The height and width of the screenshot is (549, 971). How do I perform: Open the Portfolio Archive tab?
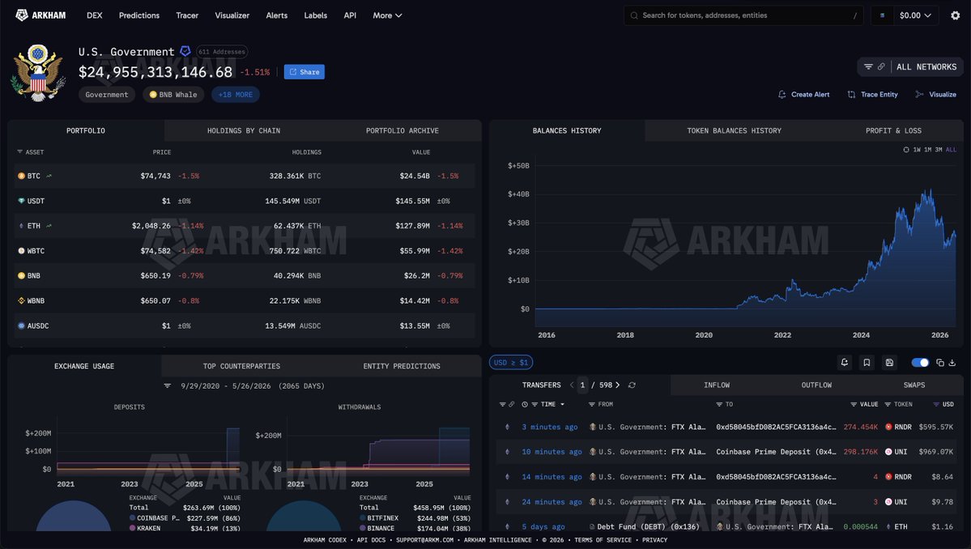coord(402,130)
